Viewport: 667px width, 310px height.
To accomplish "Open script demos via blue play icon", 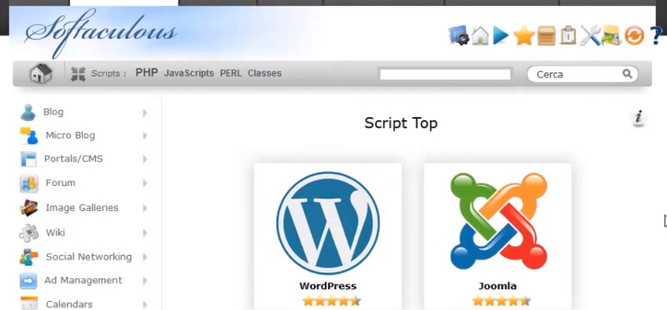I will (x=501, y=36).
